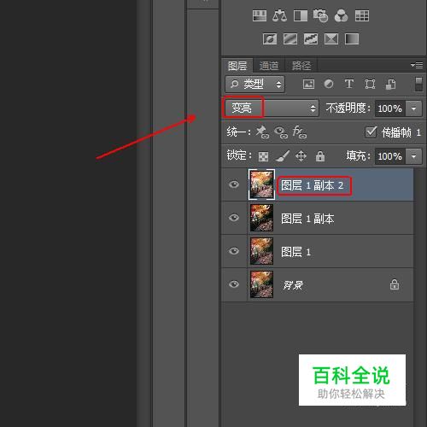This screenshot has height=427, width=427.
Task: Switch to the 通道 tab
Action: tap(269, 66)
